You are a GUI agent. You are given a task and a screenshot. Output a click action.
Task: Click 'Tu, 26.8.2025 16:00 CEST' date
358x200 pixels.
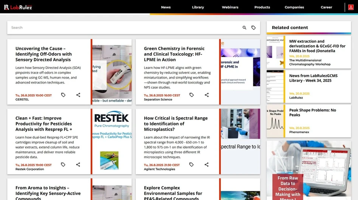(162, 95)
